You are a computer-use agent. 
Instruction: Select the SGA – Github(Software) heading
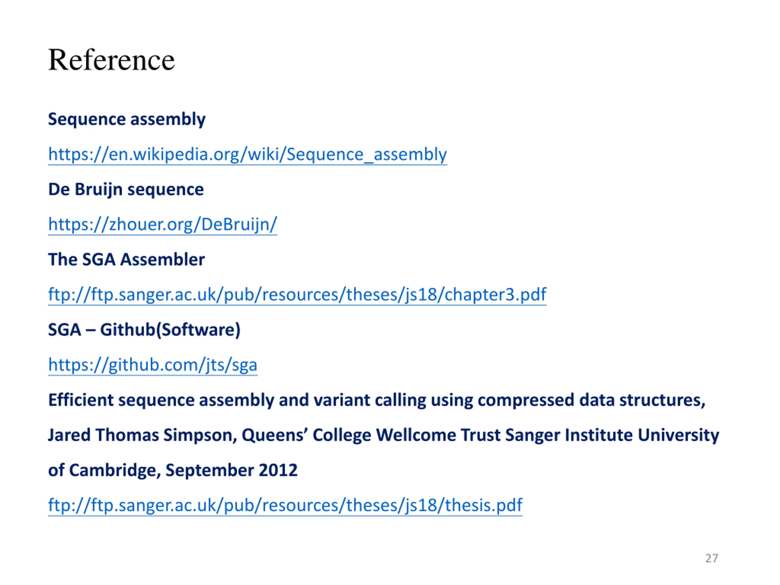point(144,330)
